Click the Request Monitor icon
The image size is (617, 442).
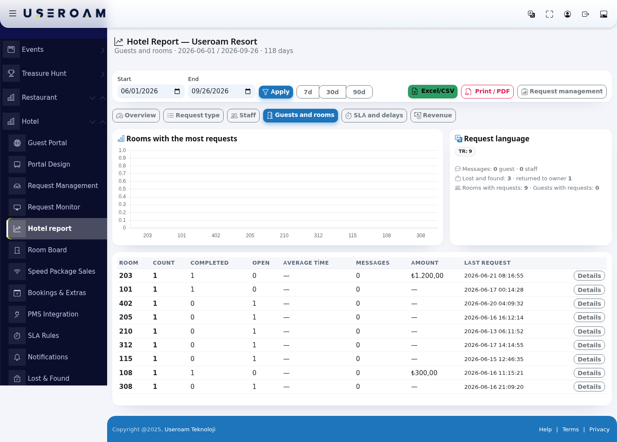coord(17,207)
